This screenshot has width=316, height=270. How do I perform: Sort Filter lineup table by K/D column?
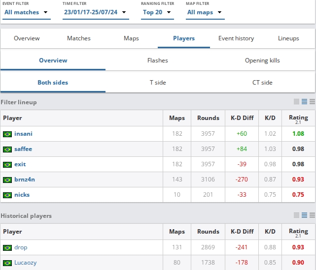pos(270,118)
